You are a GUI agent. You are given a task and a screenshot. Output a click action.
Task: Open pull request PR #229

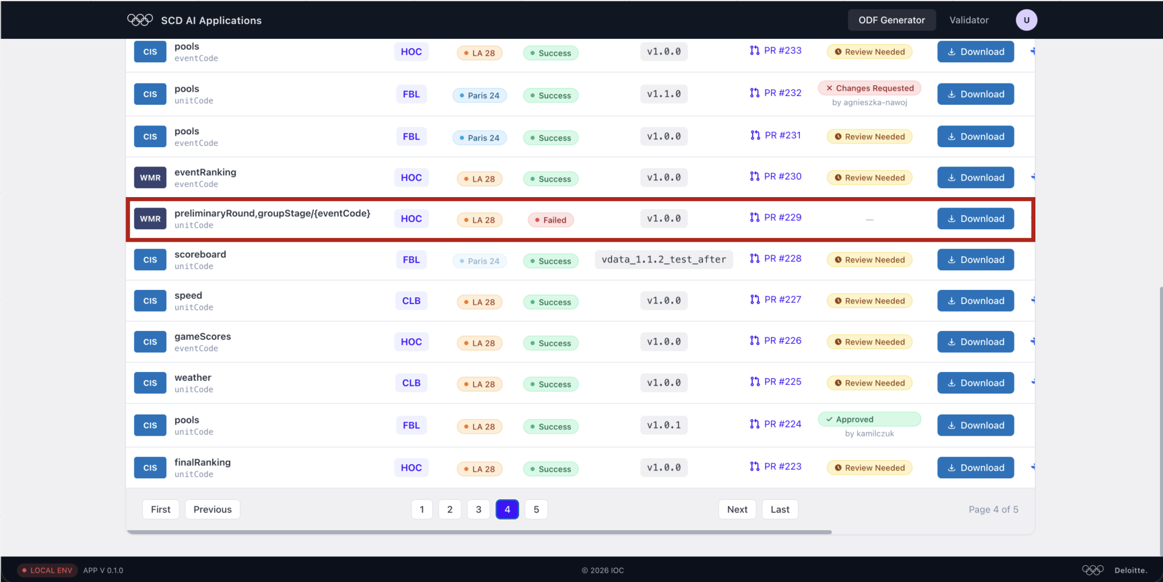point(776,217)
